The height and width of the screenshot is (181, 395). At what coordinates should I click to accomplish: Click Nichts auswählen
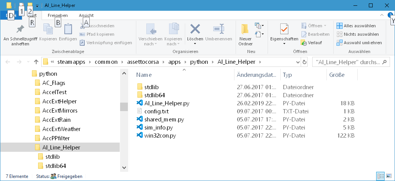pos(358,34)
